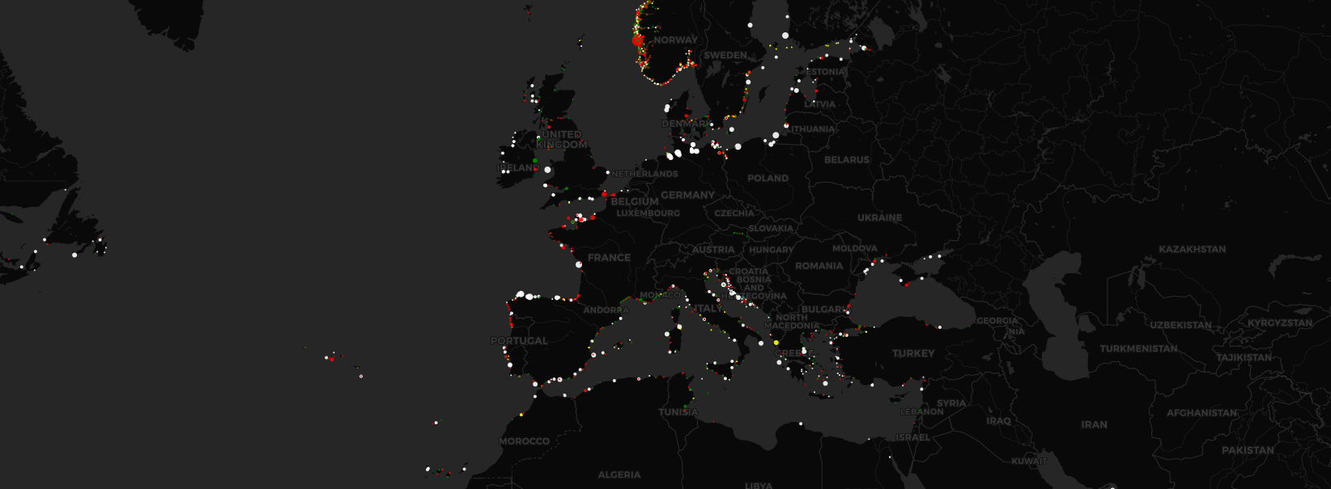Click the white marker on the Lithuania coast
This screenshot has height=489, width=1331.
[776, 135]
